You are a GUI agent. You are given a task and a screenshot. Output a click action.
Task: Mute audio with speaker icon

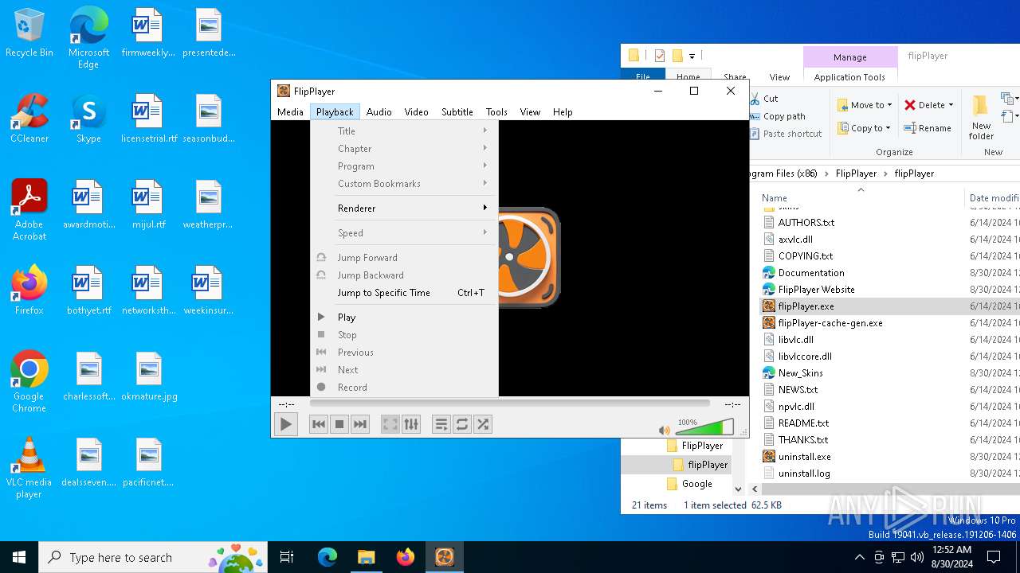665,430
